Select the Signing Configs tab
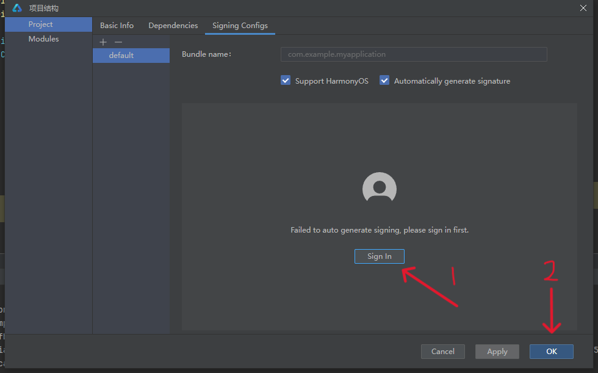The image size is (598, 373). (240, 26)
